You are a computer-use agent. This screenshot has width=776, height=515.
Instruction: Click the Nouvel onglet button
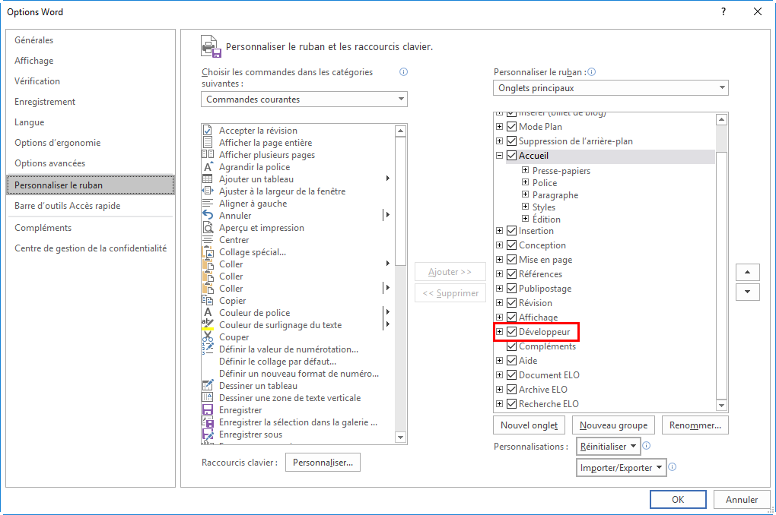528,425
